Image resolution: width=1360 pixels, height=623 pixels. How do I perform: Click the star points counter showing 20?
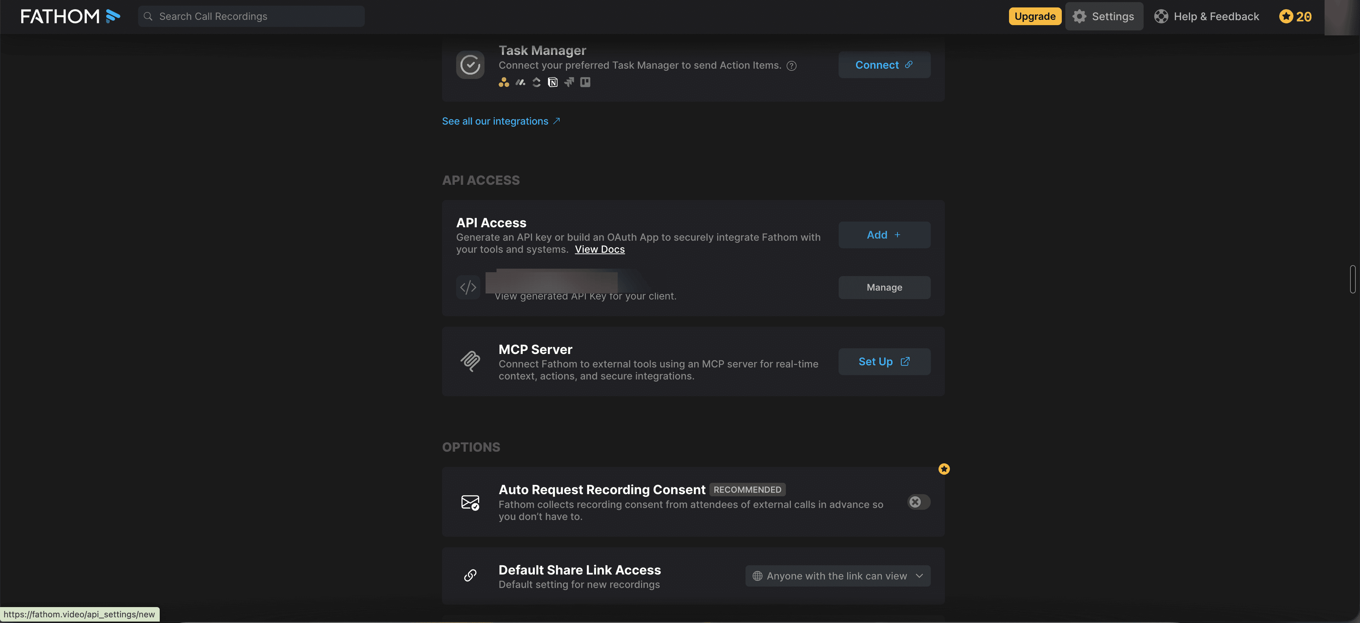(x=1295, y=16)
